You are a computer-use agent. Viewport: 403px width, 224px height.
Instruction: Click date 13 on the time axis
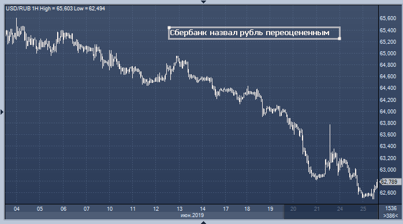(180, 209)
